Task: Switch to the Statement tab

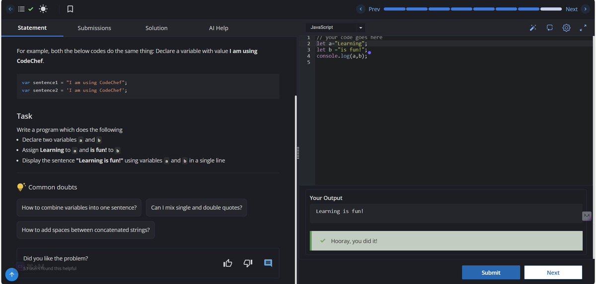Action: click(x=32, y=28)
